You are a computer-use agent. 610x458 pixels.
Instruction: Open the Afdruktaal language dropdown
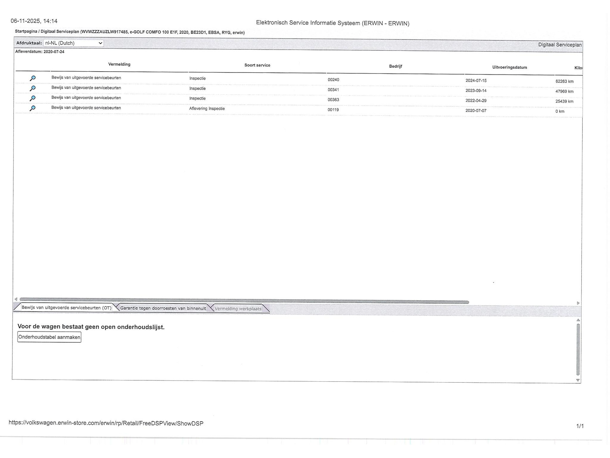tap(73, 43)
